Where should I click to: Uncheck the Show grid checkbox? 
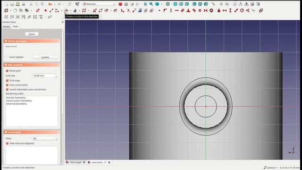(8, 71)
